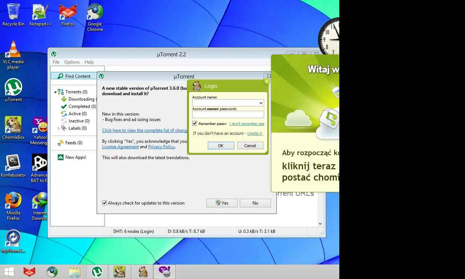Open the Account name dropdown

coord(261,103)
